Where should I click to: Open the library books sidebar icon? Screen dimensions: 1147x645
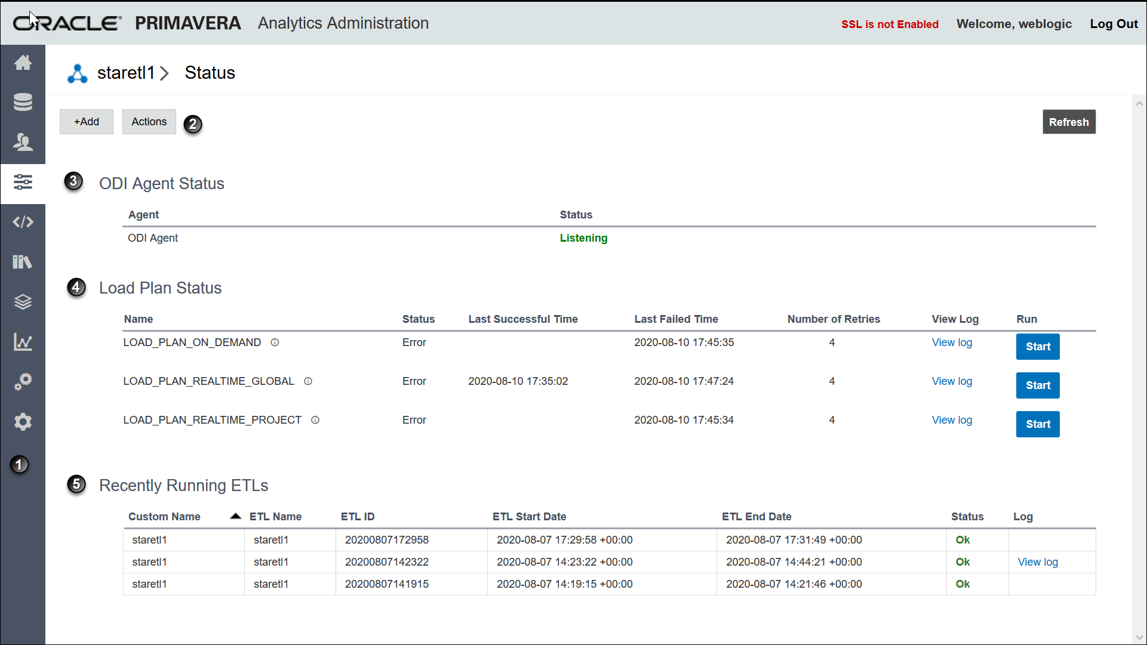click(23, 262)
